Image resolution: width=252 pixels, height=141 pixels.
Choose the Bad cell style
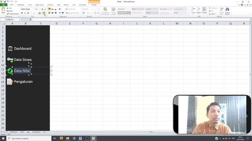(138, 9)
